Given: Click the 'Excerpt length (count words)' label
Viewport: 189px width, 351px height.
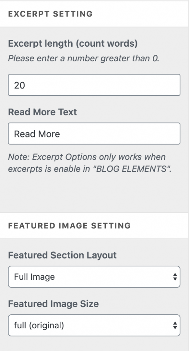Looking at the screenshot, I should click(x=73, y=44).
